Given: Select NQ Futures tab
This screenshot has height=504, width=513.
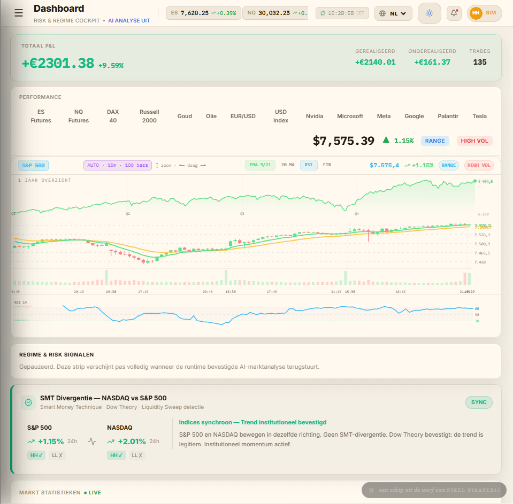Looking at the screenshot, I should click(79, 116).
